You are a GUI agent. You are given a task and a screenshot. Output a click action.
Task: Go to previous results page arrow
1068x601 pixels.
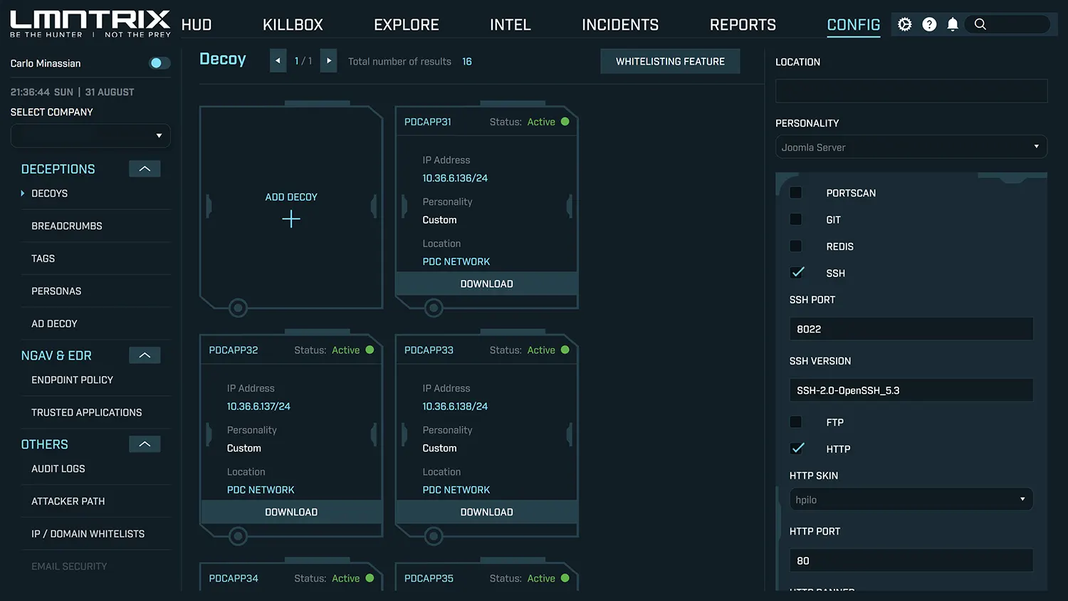278,61
